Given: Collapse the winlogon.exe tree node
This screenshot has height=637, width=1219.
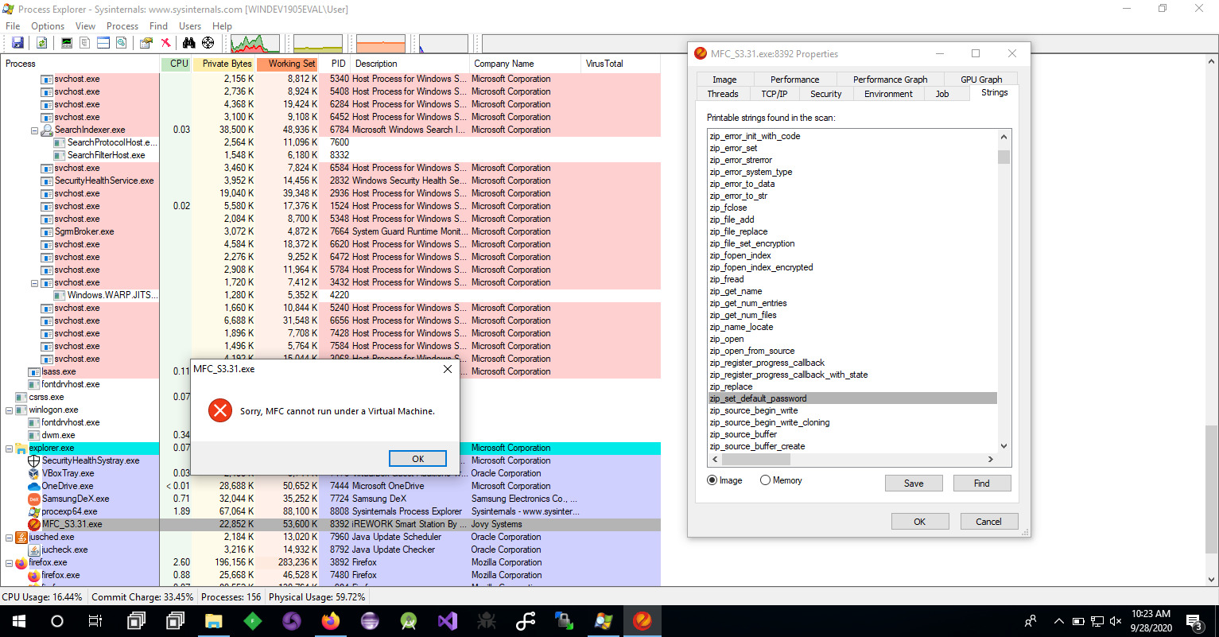Looking at the screenshot, I should click(x=9, y=410).
